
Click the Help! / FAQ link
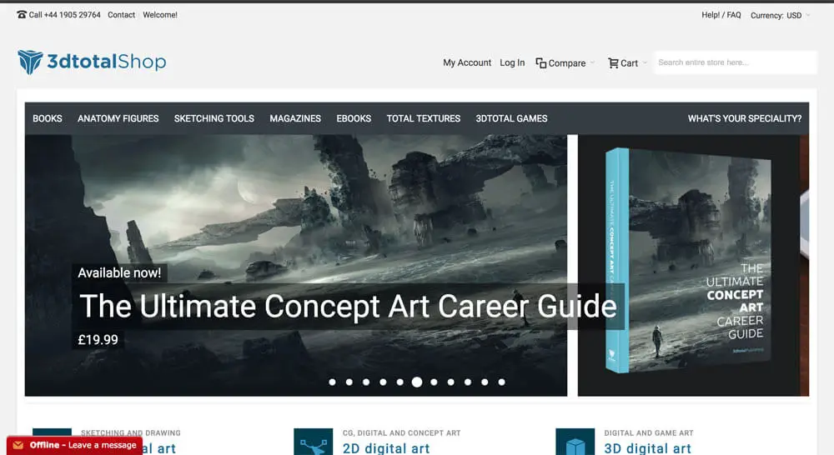click(x=721, y=15)
